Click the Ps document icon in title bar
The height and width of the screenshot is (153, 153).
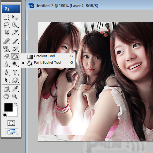(31, 5)
